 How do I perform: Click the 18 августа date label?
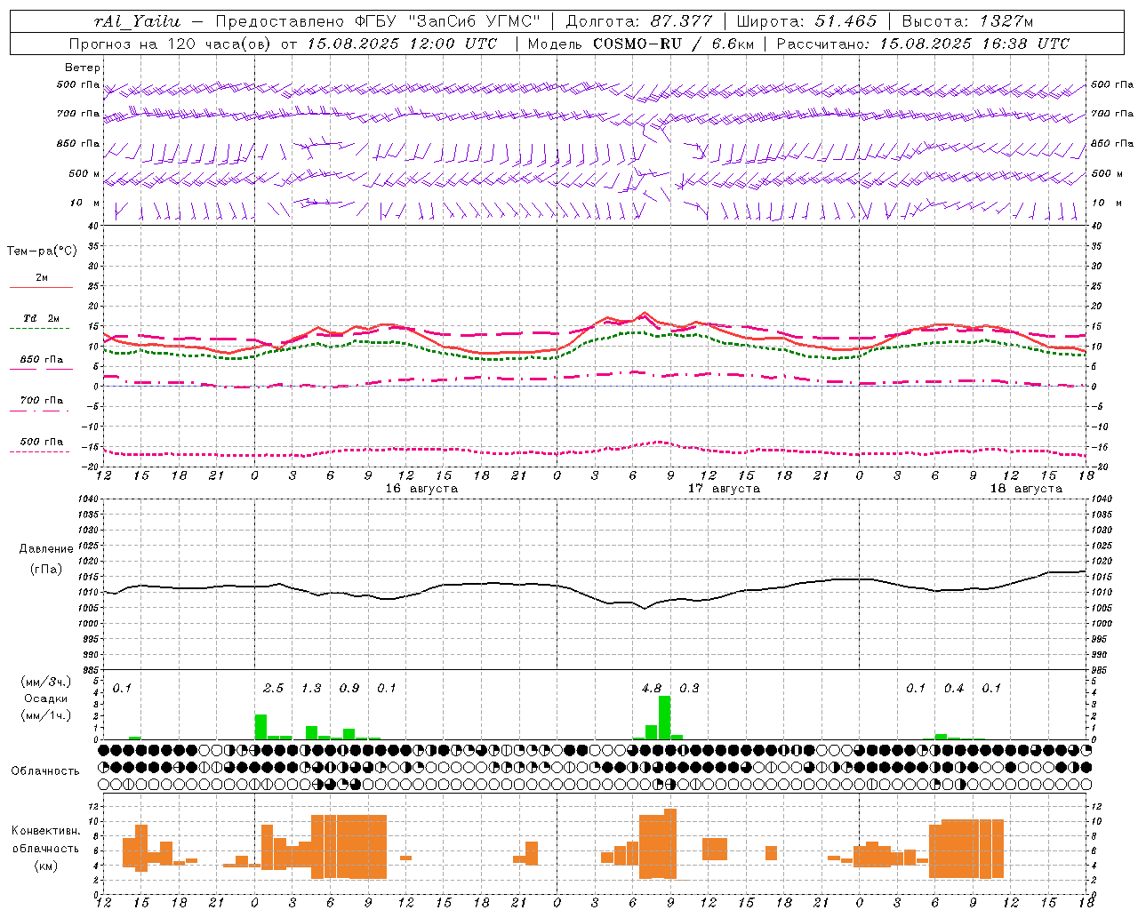coord(1026,489)
